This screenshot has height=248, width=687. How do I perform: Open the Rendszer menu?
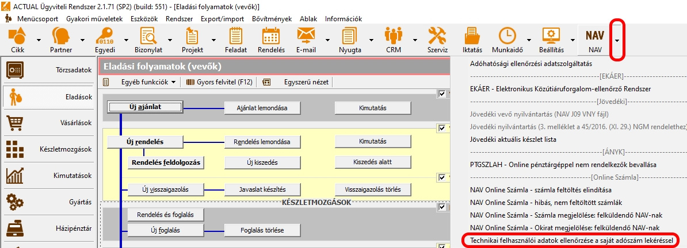tap(180, 19)
